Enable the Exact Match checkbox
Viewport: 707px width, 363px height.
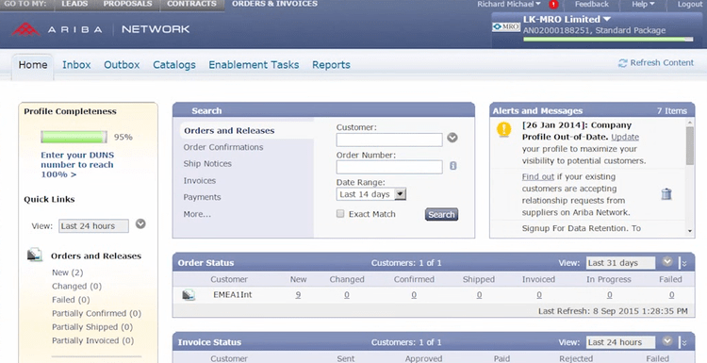tap(340, 214)
